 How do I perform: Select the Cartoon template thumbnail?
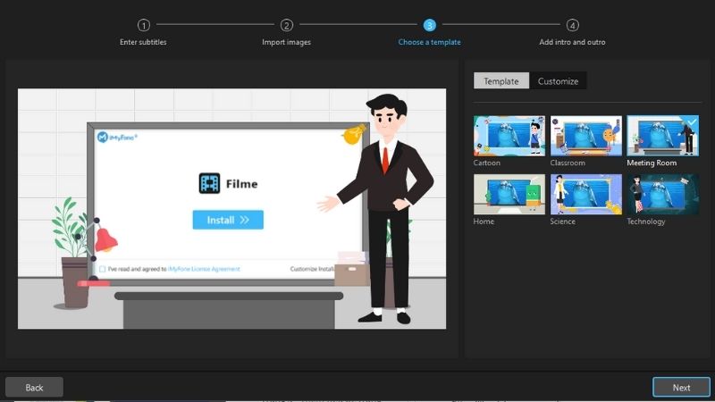509,136
